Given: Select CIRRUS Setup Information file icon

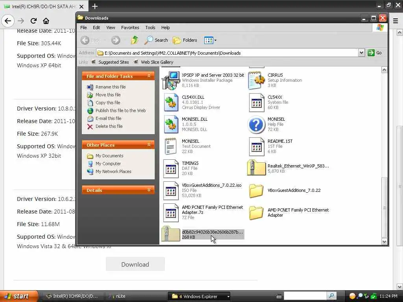Looking at the screenshot, I should 256,80.
